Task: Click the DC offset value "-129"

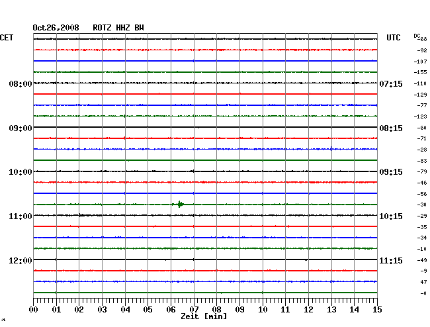Action: pos(420,95)
